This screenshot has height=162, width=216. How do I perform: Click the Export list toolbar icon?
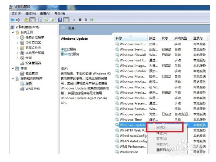tap(52, 20)
